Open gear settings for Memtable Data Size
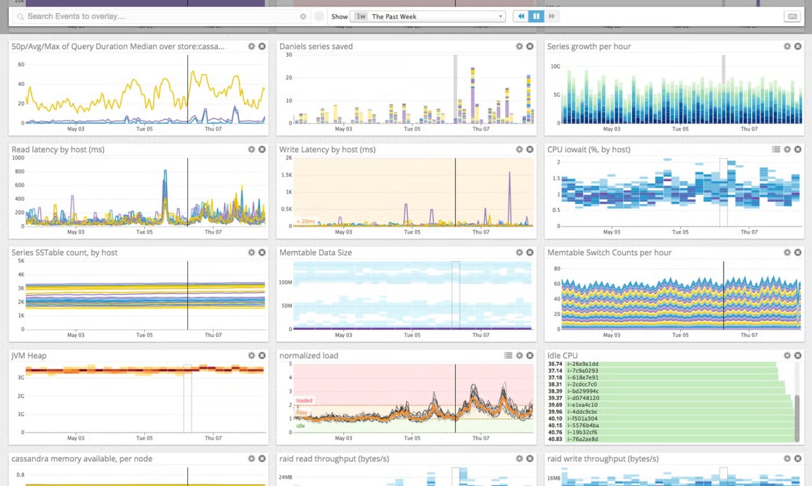 click(519, 252)
